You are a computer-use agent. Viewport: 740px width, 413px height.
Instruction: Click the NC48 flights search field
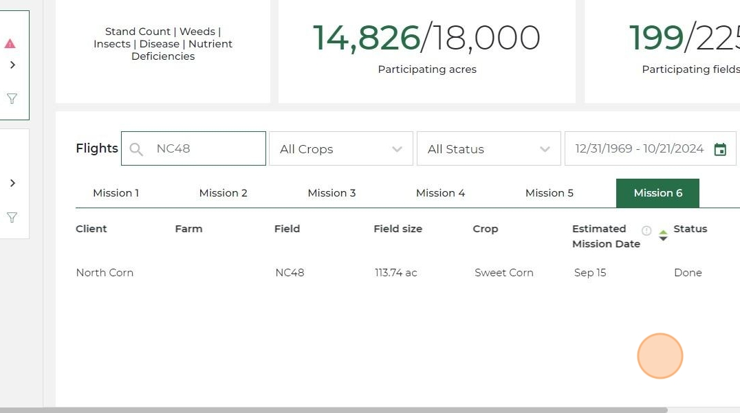click(206, 149)
